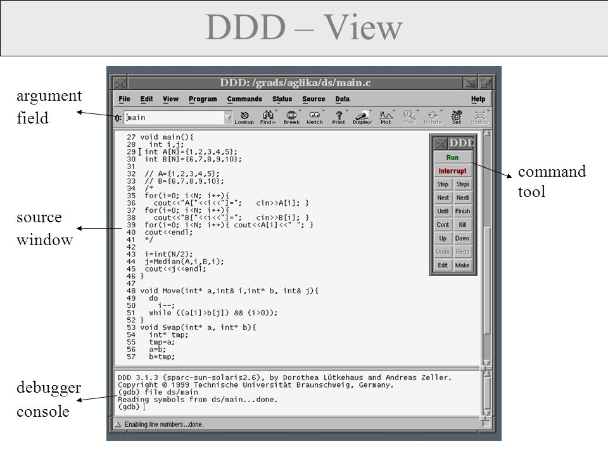The image size is (608, 456).
Task: Click the Redo button in command tool
Action: pyautogui.click(x=462, y=252)
